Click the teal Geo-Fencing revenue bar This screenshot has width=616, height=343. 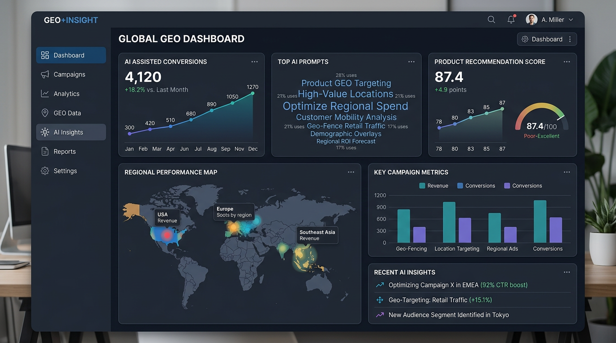(404, 226)
